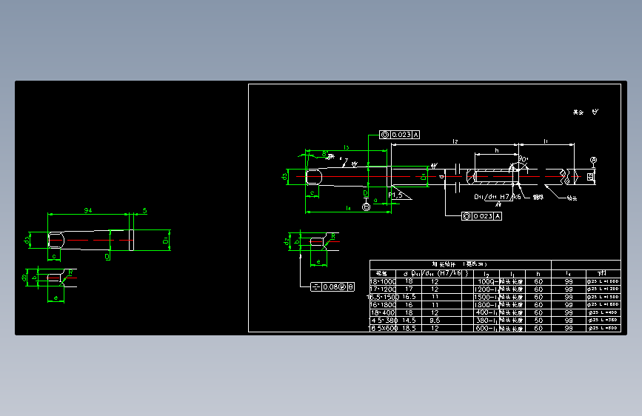Click table cell 17·1200
642x416 pixels.
383,289
